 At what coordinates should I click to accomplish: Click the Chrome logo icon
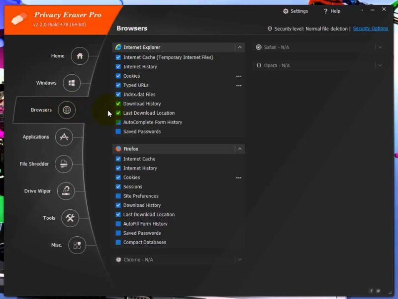point(118,260)
